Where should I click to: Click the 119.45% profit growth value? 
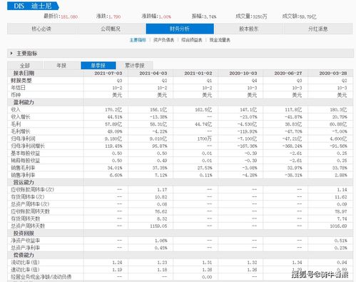tap(113, 146)
